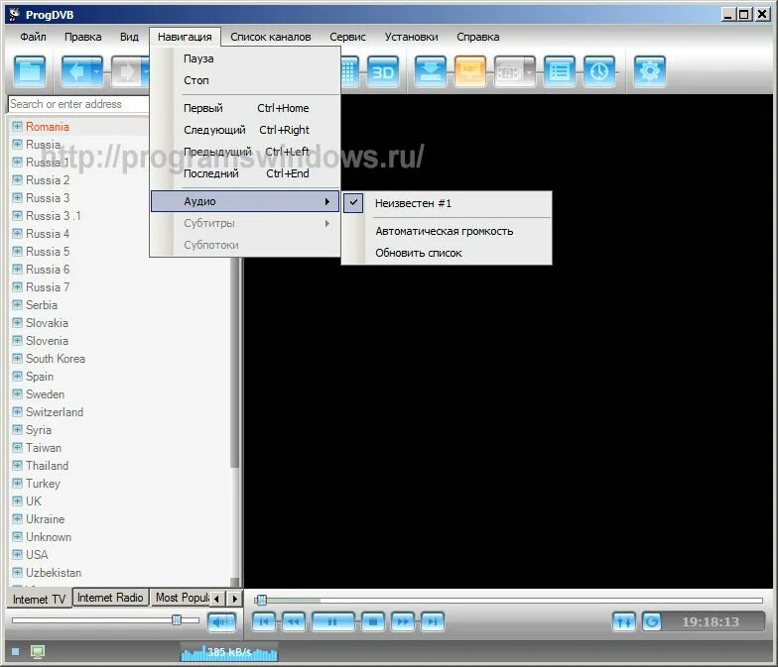Switch to Internet Radio tab

tap(110, 598)
